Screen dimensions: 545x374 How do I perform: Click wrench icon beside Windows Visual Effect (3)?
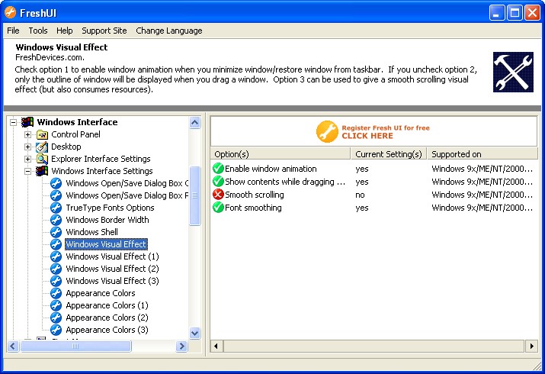pos(56,281)
